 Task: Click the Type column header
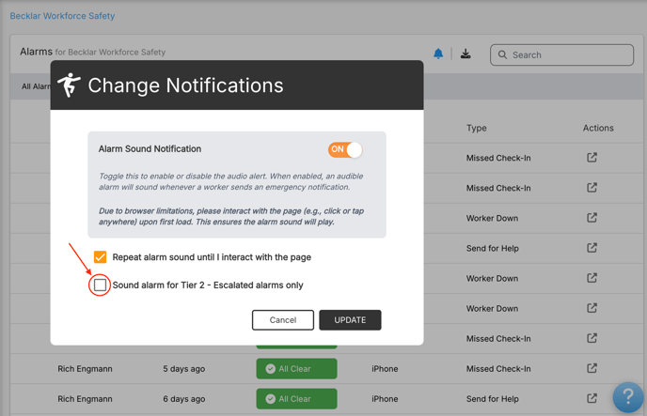click(x=476, y=128)
